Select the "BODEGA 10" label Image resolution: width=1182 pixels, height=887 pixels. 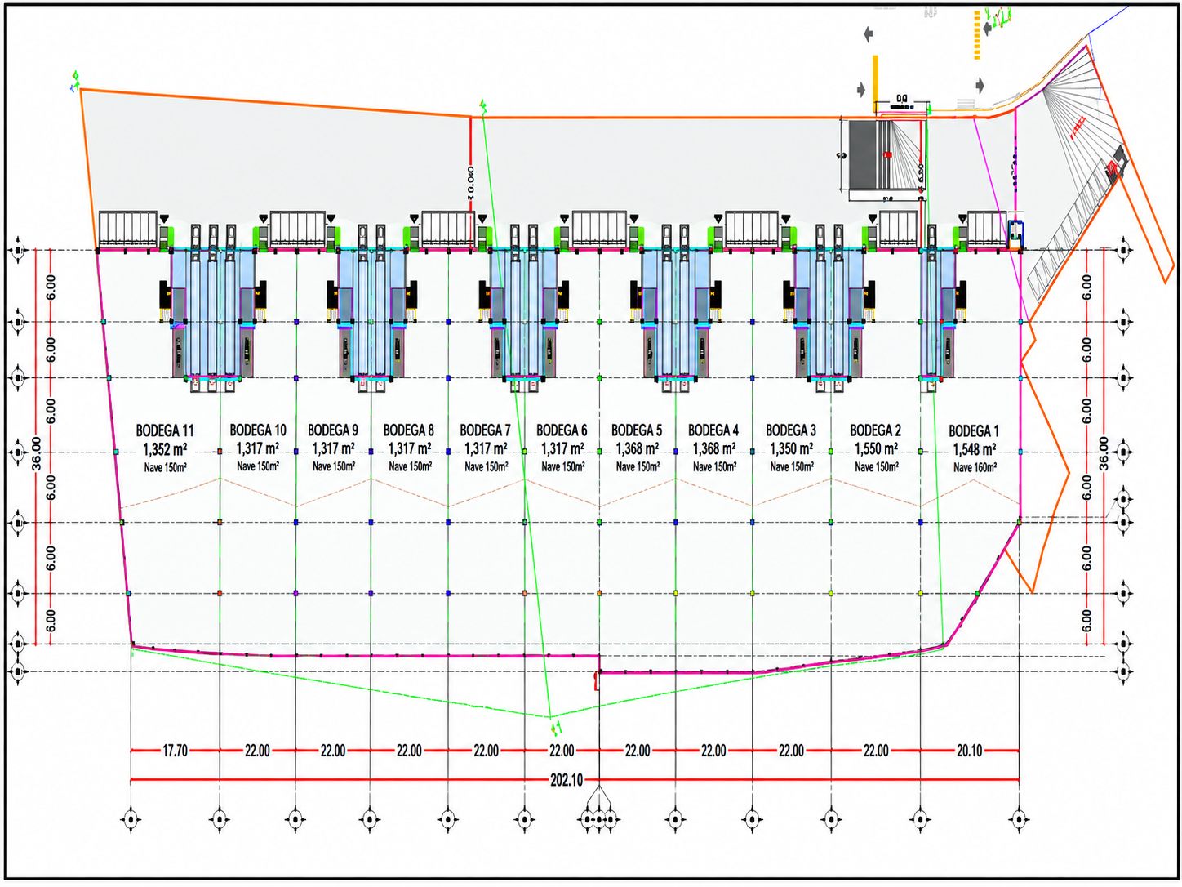(x=258, y=430)
